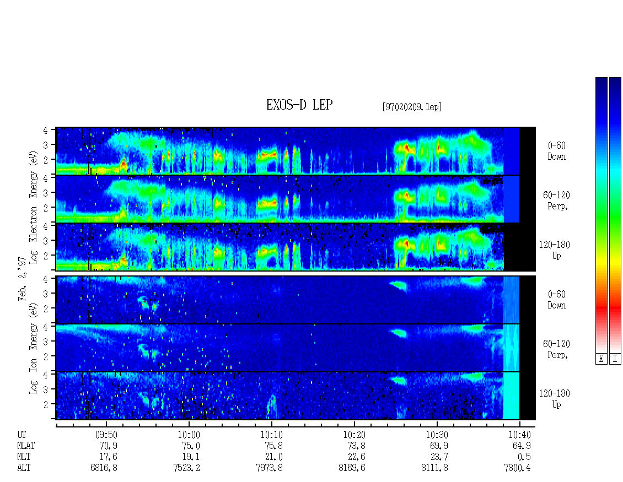Select the MLT value 0.5
623x482 pixels.
[524, 457]
